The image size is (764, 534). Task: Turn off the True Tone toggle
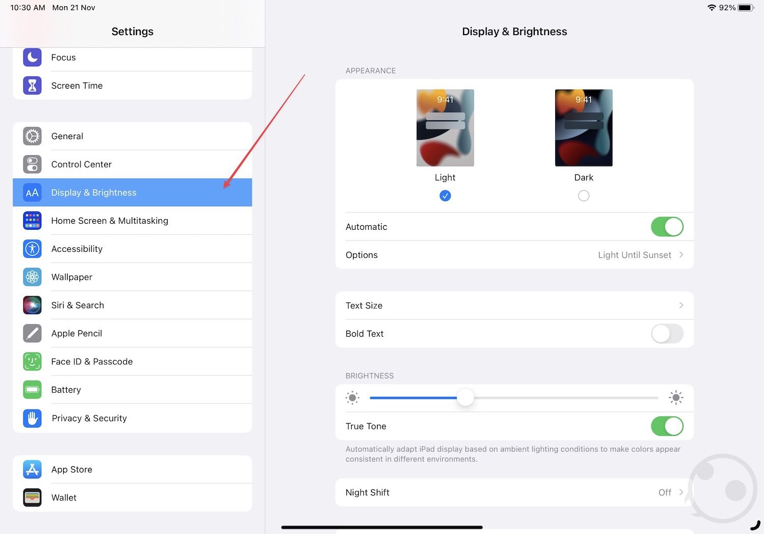[x=667, y=426]
